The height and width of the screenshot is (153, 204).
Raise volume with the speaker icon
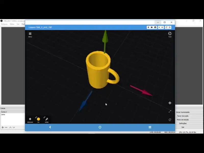(162, 27)
